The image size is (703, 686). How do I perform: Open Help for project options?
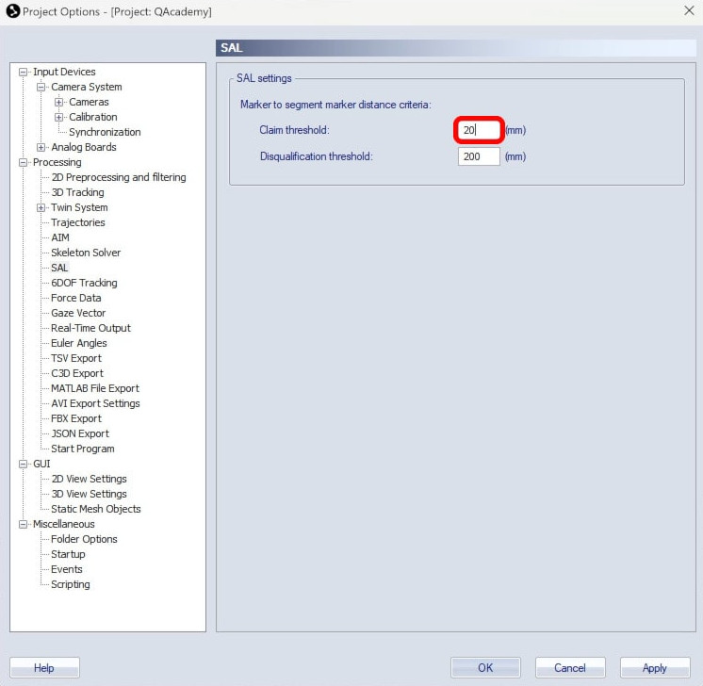[x=44, y=668]
